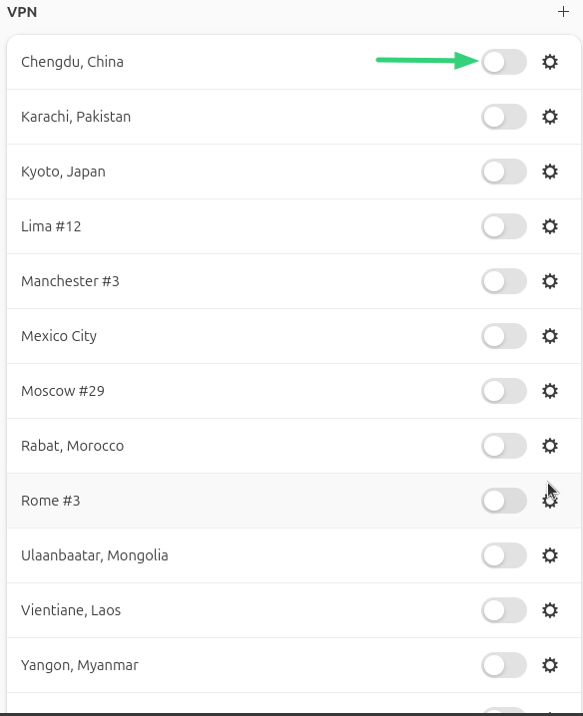Enable Mexico City VPN toggle
This screenshot has height=716, width=583.
[x=504, y=336]
